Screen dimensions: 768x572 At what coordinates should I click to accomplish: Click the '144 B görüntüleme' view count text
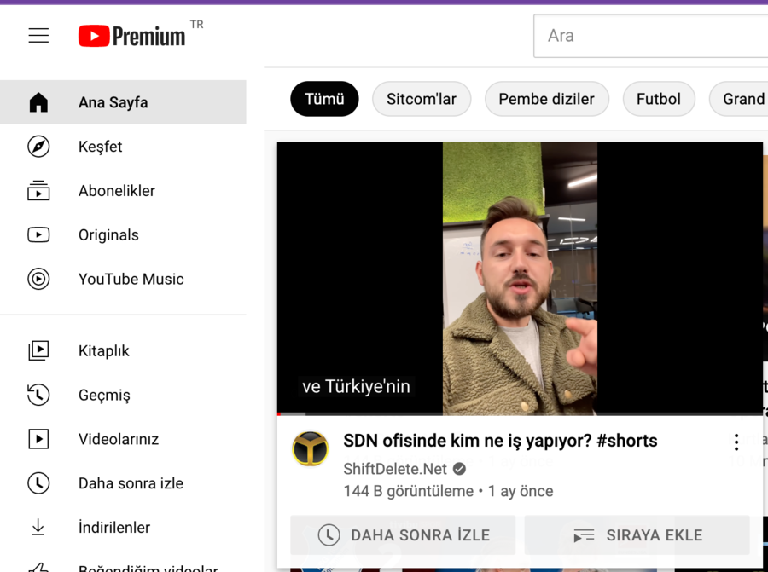coord(409,491)
